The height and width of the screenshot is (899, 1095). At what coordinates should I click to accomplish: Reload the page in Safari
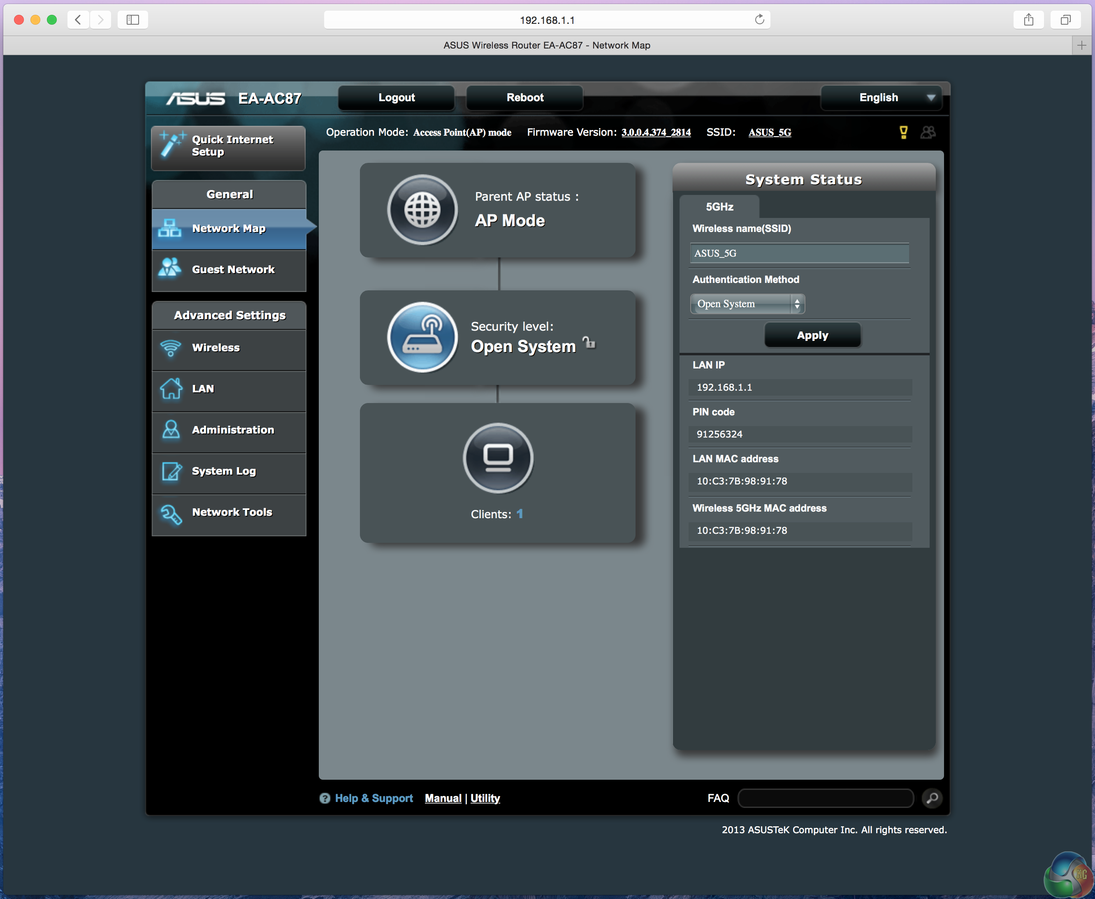[759, 20]
